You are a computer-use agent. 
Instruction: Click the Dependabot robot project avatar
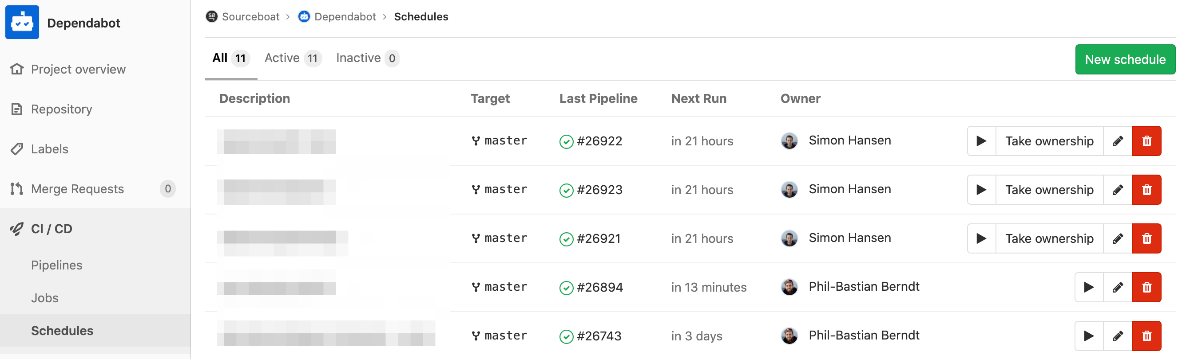pyautogui.click(x=22, y=23)
